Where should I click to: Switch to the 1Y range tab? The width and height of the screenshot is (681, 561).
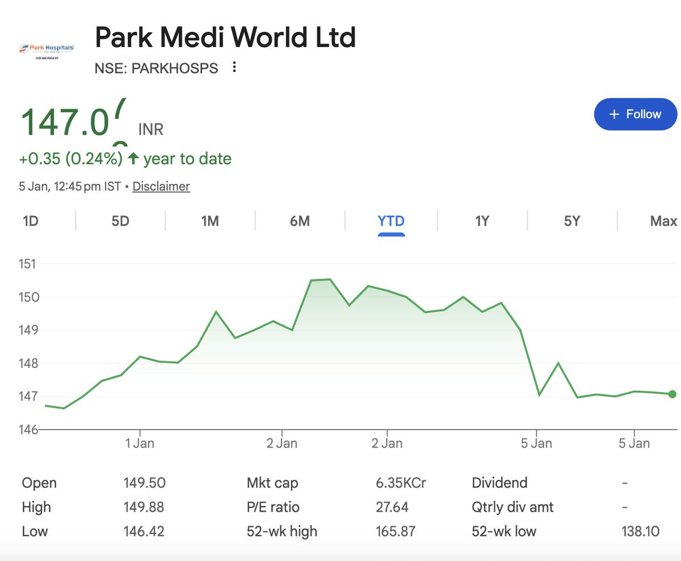(x=482, y=221)
